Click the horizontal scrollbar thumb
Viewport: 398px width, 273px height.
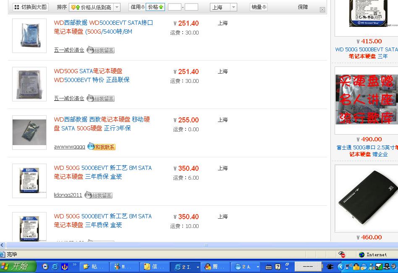click(206, 245)
